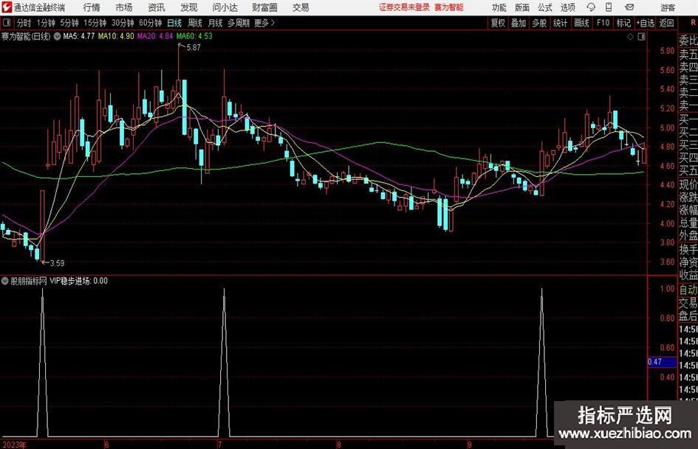698x449 pixels.
Task: Open the 行情 menu
Action: pyautogui.click(x=92, y=7)
